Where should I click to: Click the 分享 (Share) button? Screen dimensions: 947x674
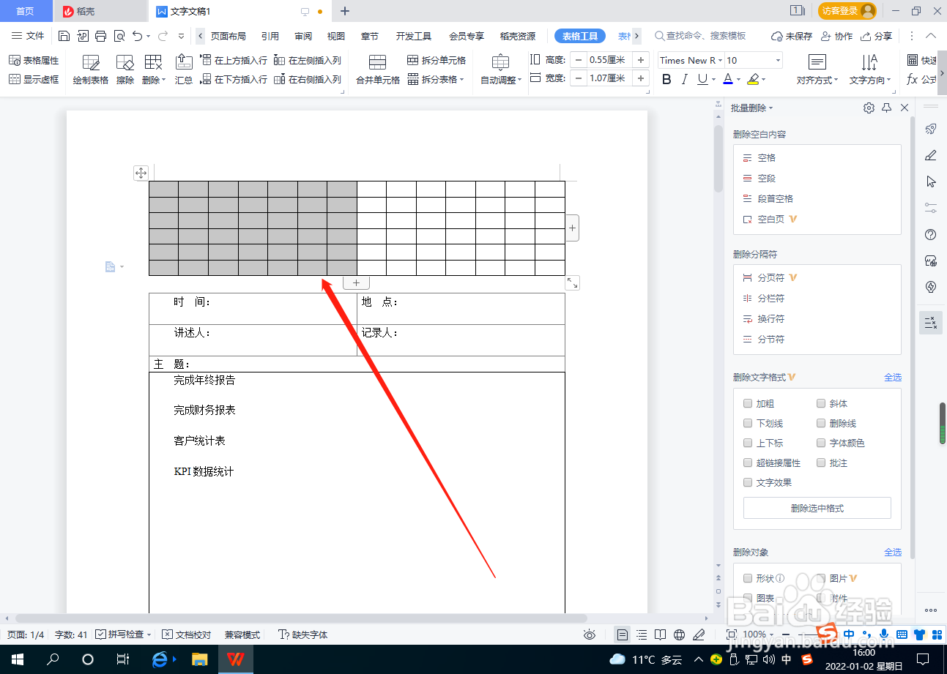[877, 36]
